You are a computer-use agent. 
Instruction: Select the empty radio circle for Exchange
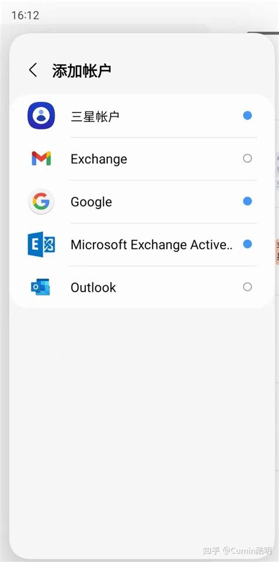point(247,158)
